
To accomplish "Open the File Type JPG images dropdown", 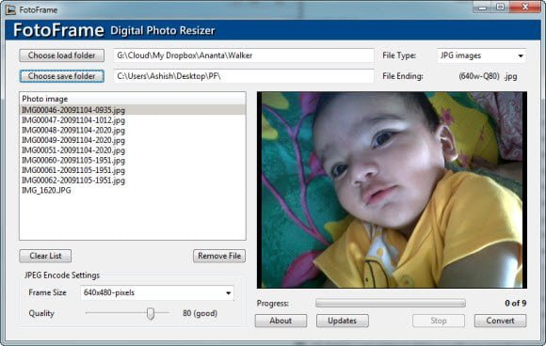I will tap(481, 55).
